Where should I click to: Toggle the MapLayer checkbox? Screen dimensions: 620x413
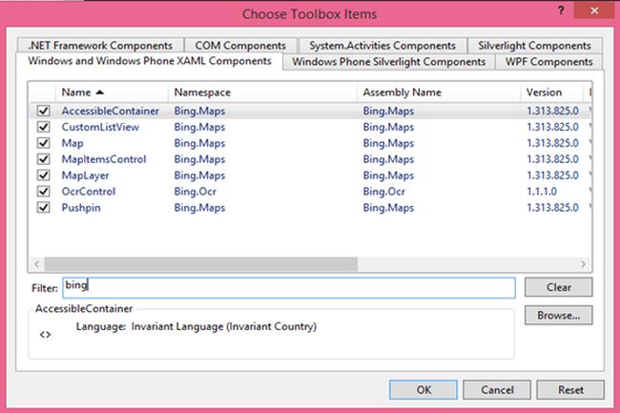(43, 176)
